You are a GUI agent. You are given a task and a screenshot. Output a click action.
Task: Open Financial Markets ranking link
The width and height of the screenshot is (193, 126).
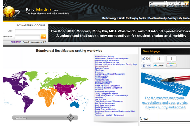[x=102, y=80]
